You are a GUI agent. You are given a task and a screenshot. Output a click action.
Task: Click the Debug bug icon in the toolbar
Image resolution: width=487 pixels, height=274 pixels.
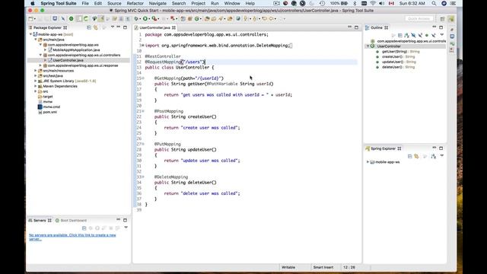click(x=136, y=19)
